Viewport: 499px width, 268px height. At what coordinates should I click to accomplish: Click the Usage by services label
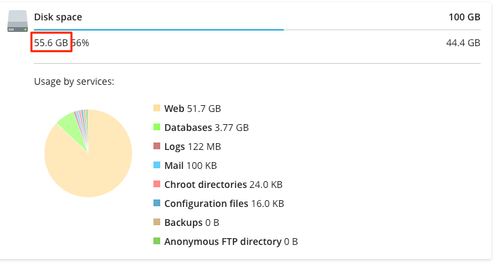pyautogui.click(x=74, y=81)
